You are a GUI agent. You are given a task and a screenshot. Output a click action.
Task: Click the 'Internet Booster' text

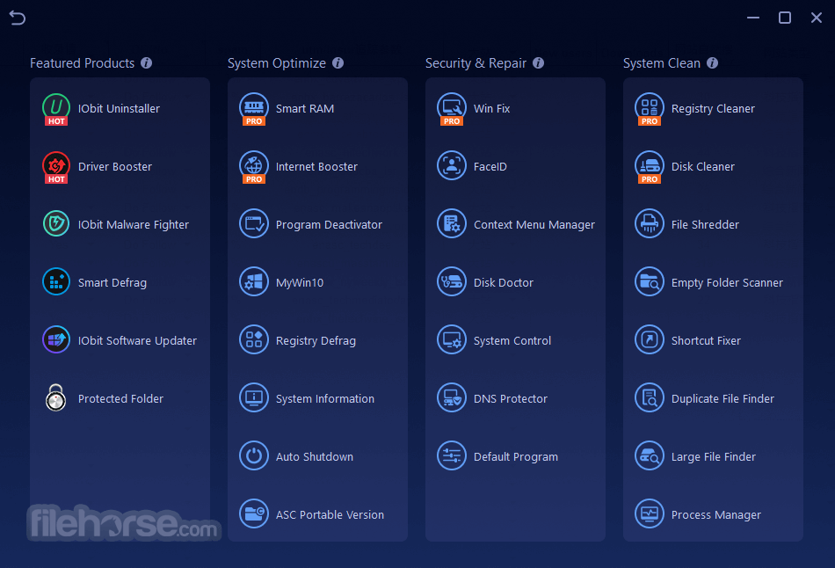tap(316, 167)
